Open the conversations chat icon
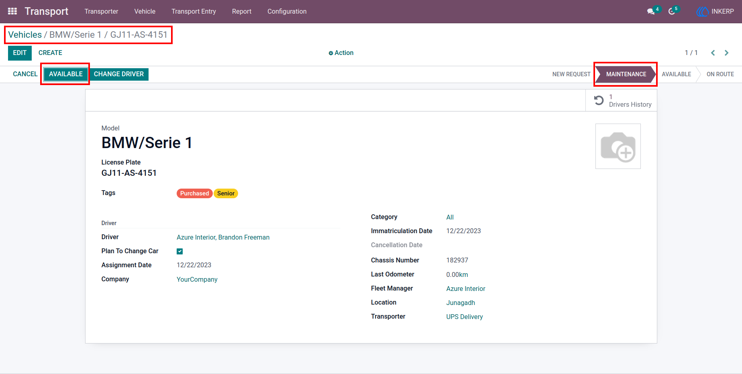The image size is (742, 374). tap(651, 12)
